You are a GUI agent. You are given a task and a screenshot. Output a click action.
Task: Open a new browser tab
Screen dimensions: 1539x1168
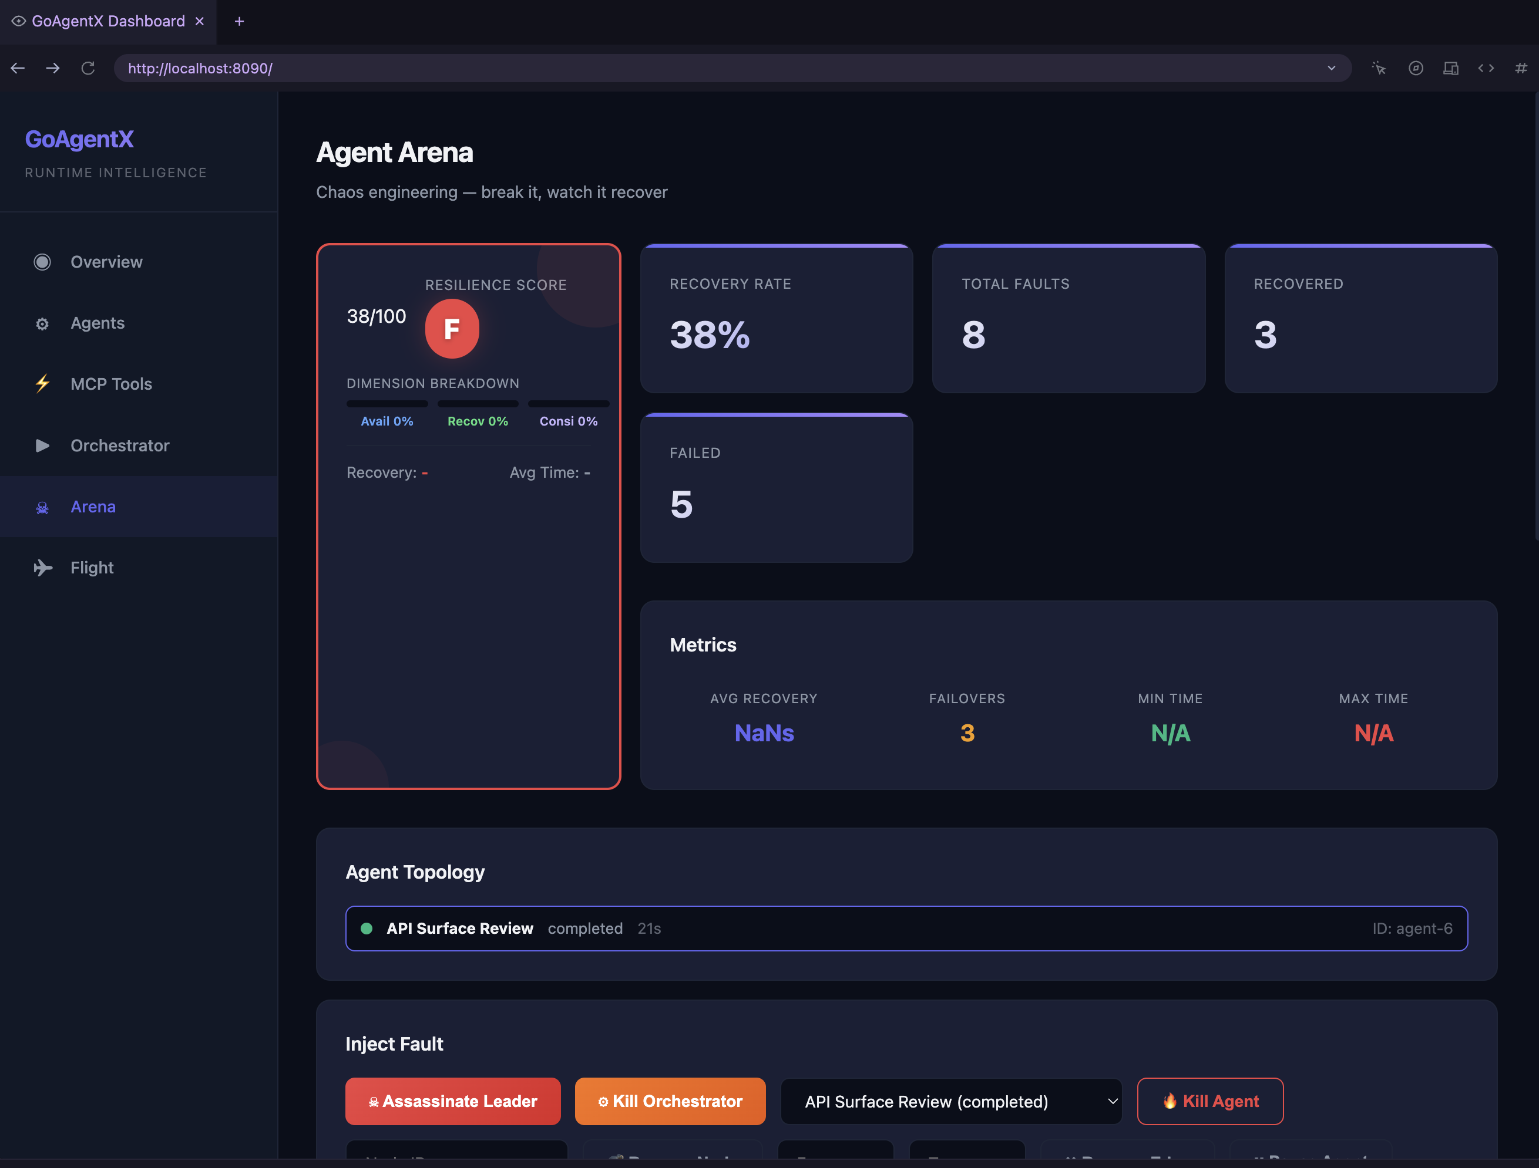[x=239, y=22]
